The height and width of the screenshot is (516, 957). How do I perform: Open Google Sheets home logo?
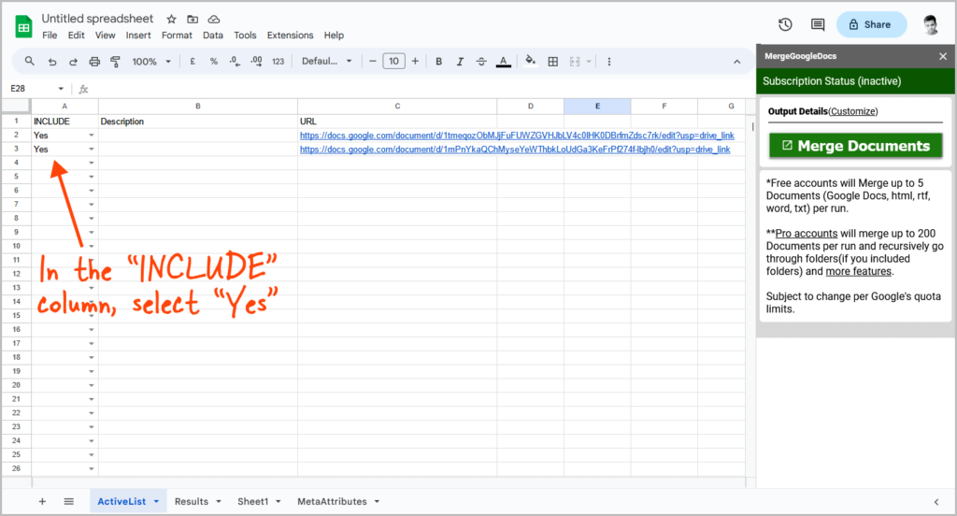pos(23,27)
